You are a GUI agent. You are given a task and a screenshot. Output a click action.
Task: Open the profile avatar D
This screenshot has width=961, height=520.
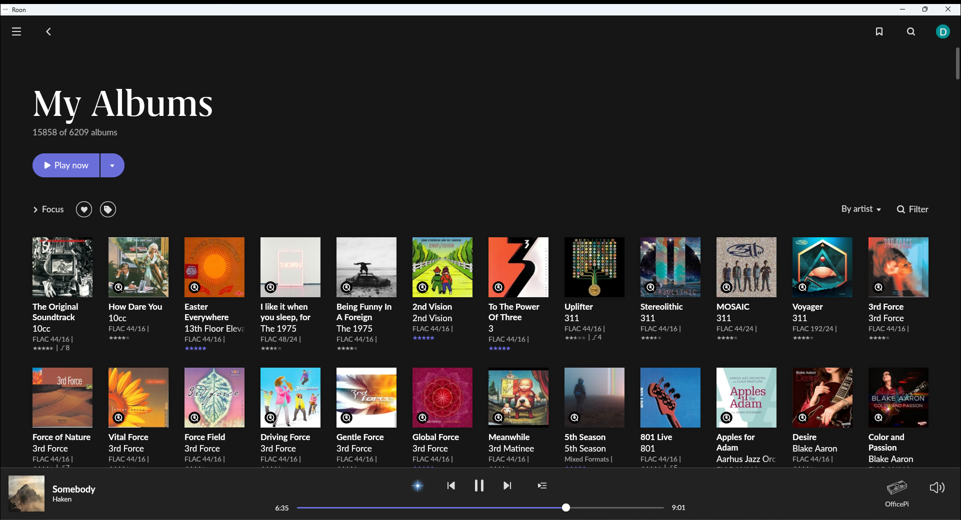coord(943,32)
